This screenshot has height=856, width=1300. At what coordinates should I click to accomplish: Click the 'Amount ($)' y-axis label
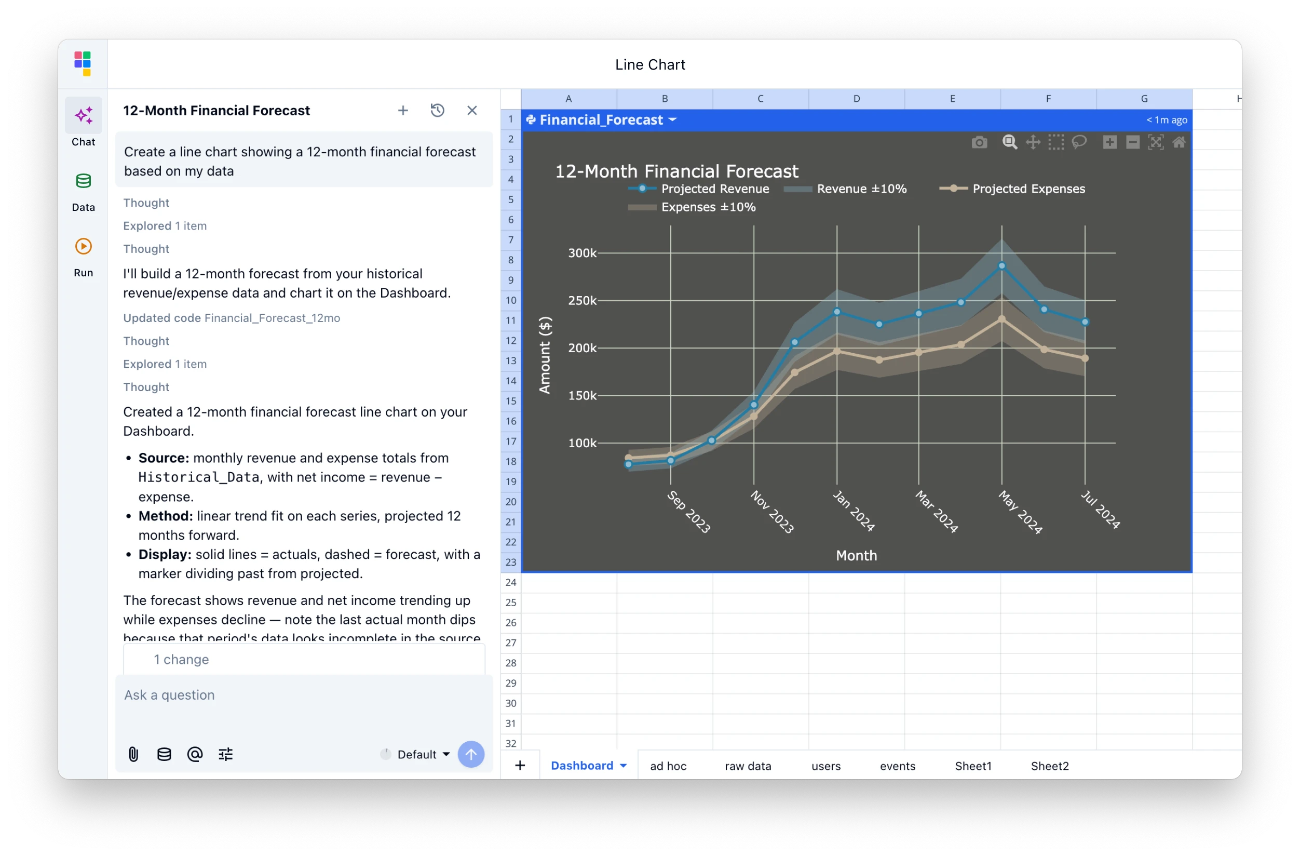tap(545, 355)
